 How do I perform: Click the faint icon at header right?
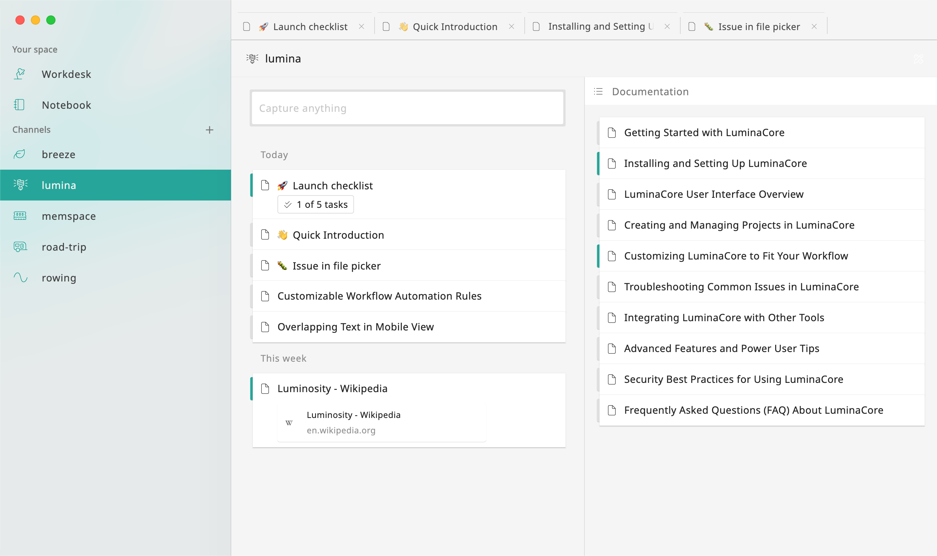click(x=919, y=59)
